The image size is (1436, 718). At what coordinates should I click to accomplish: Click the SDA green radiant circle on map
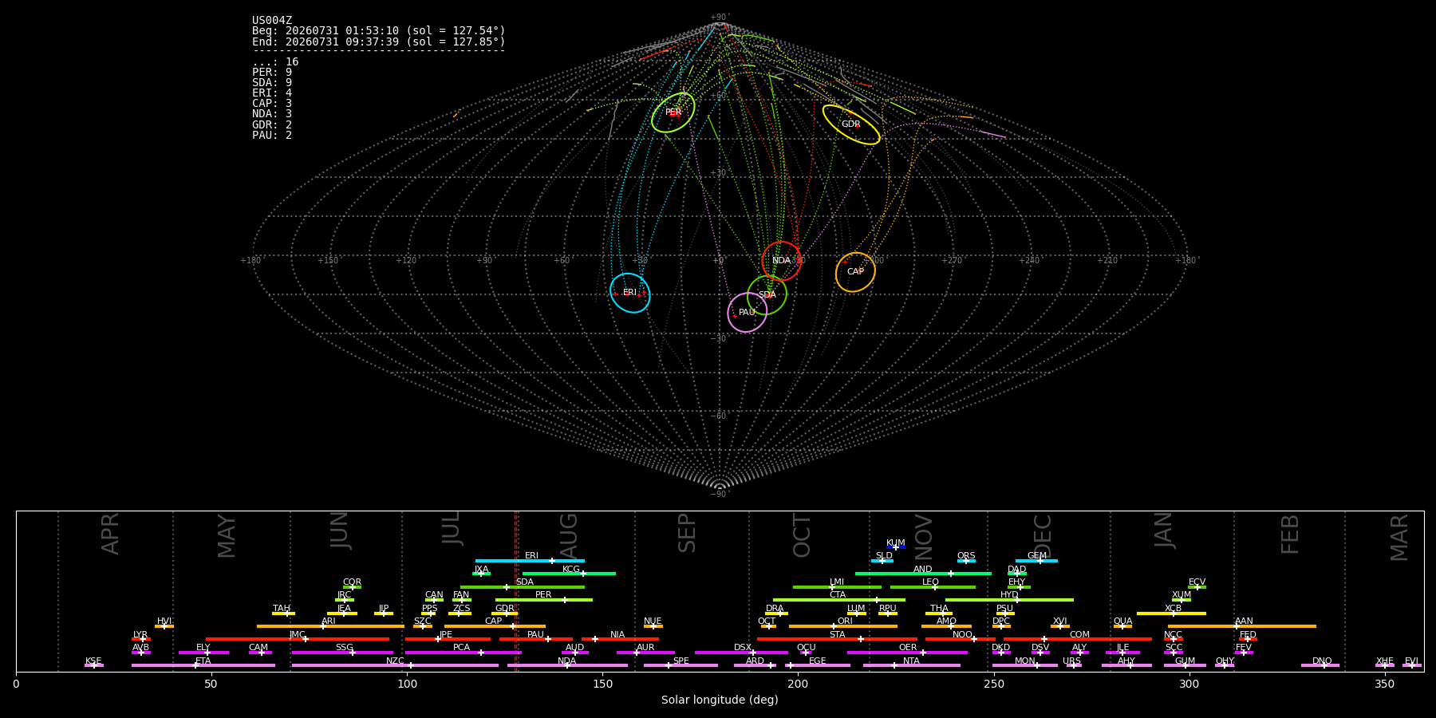pyautogui.click(x=767, y=295)
